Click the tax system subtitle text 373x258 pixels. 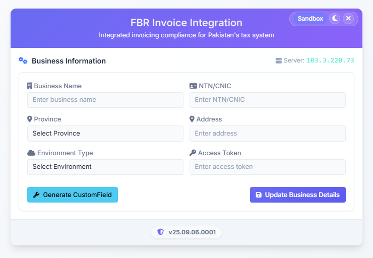(x=186, y=35)
